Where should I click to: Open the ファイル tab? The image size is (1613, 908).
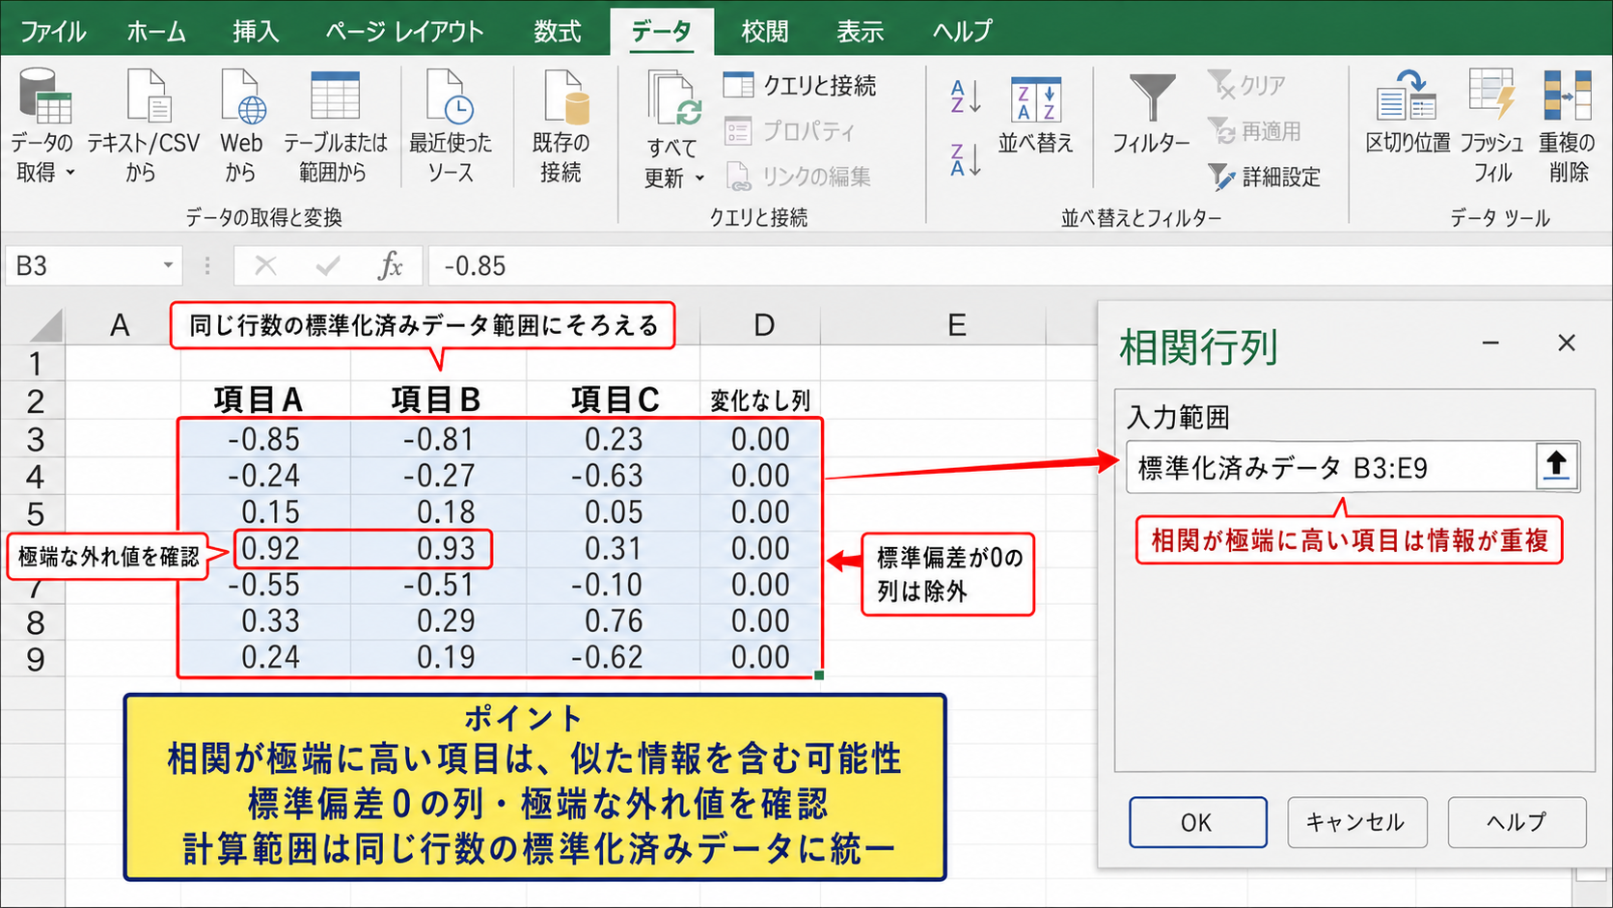coord(53,32)
